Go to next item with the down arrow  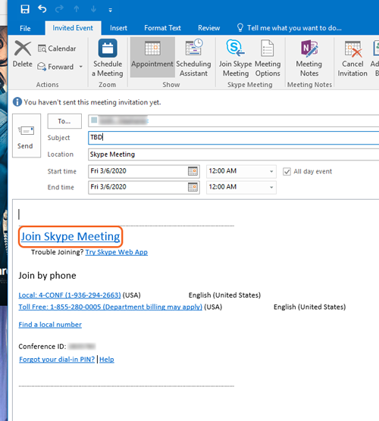point(93,9)
